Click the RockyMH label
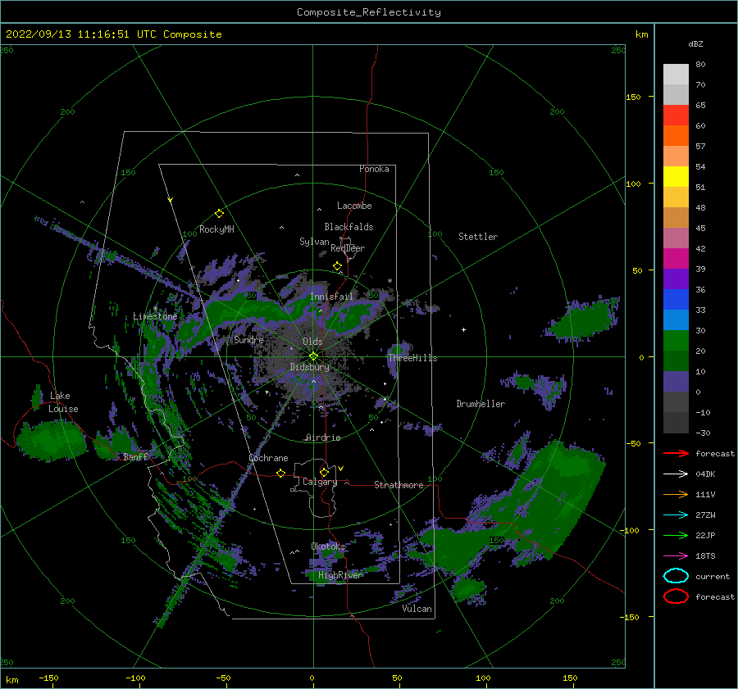 (216, 229)
